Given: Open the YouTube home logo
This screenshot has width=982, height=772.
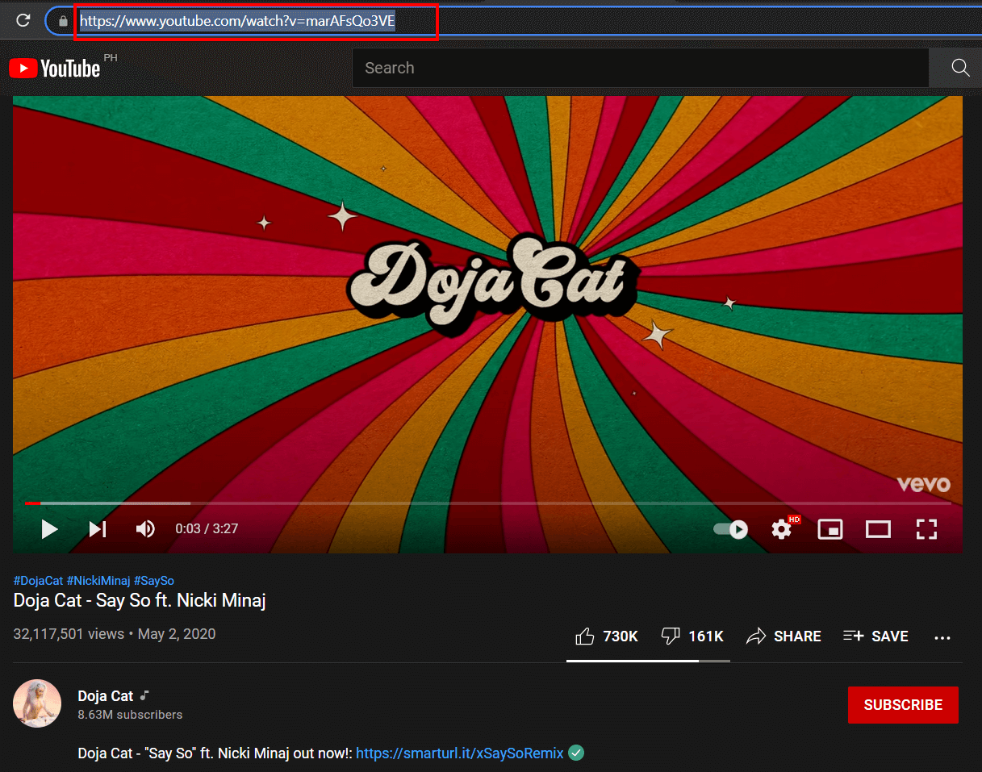Looking at the screenshot, I should click(55, 69).
